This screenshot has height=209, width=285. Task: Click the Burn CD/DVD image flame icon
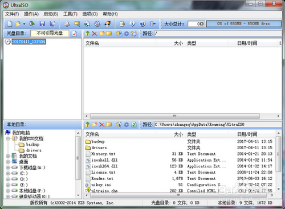coord(108,24)
